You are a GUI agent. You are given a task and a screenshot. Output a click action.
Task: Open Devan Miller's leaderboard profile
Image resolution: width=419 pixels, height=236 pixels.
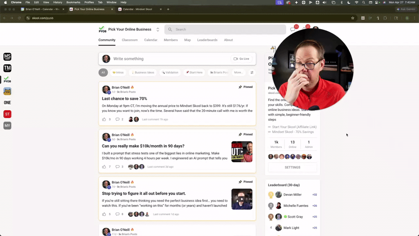pyautogui.click(x=292, y=195)
